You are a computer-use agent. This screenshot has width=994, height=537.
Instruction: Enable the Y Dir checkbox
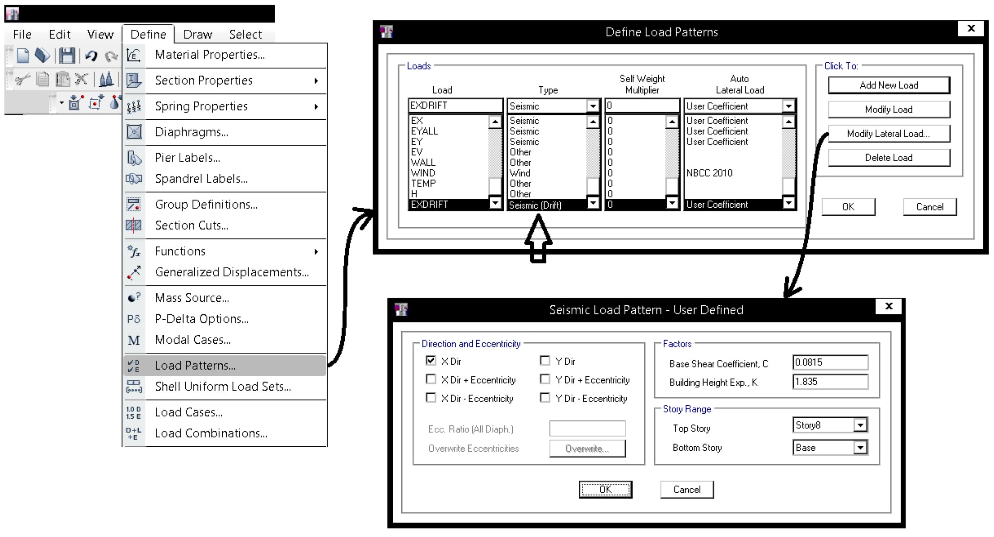545,360
